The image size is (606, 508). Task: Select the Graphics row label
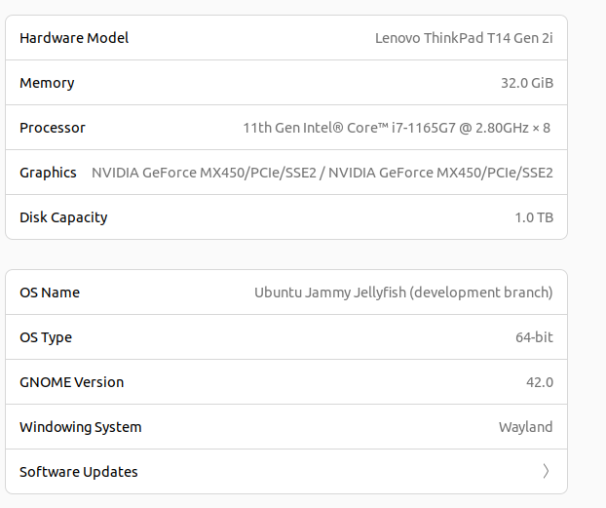tap(48, 173)
